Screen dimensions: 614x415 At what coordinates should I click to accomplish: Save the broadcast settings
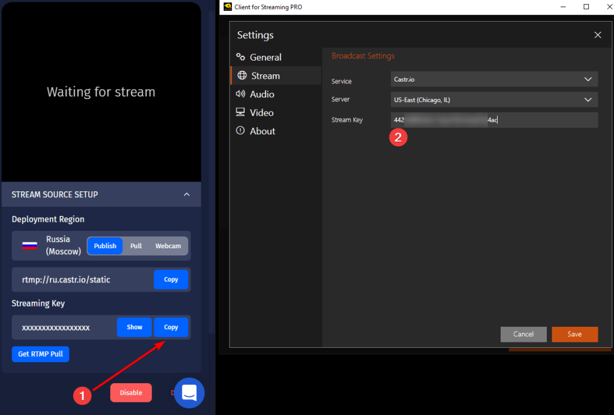click(x=574, y=334)
